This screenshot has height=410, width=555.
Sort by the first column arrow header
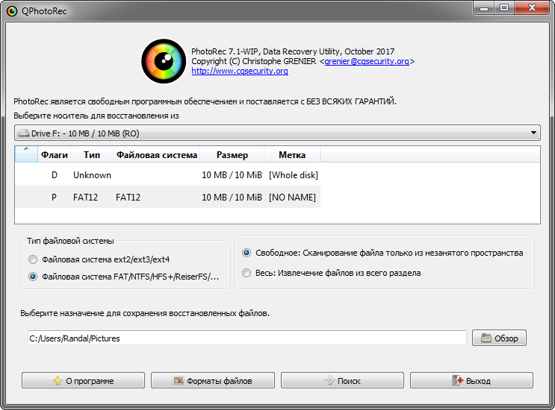[x=26, y=154]
